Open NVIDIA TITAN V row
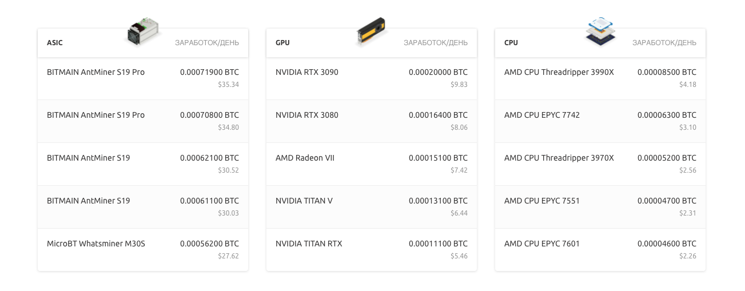Image resolution: width=745 pixels, height=291 pixels. (x=304, y=201)
